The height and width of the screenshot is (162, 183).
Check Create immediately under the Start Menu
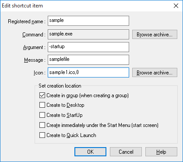click(x=42, y=125)
